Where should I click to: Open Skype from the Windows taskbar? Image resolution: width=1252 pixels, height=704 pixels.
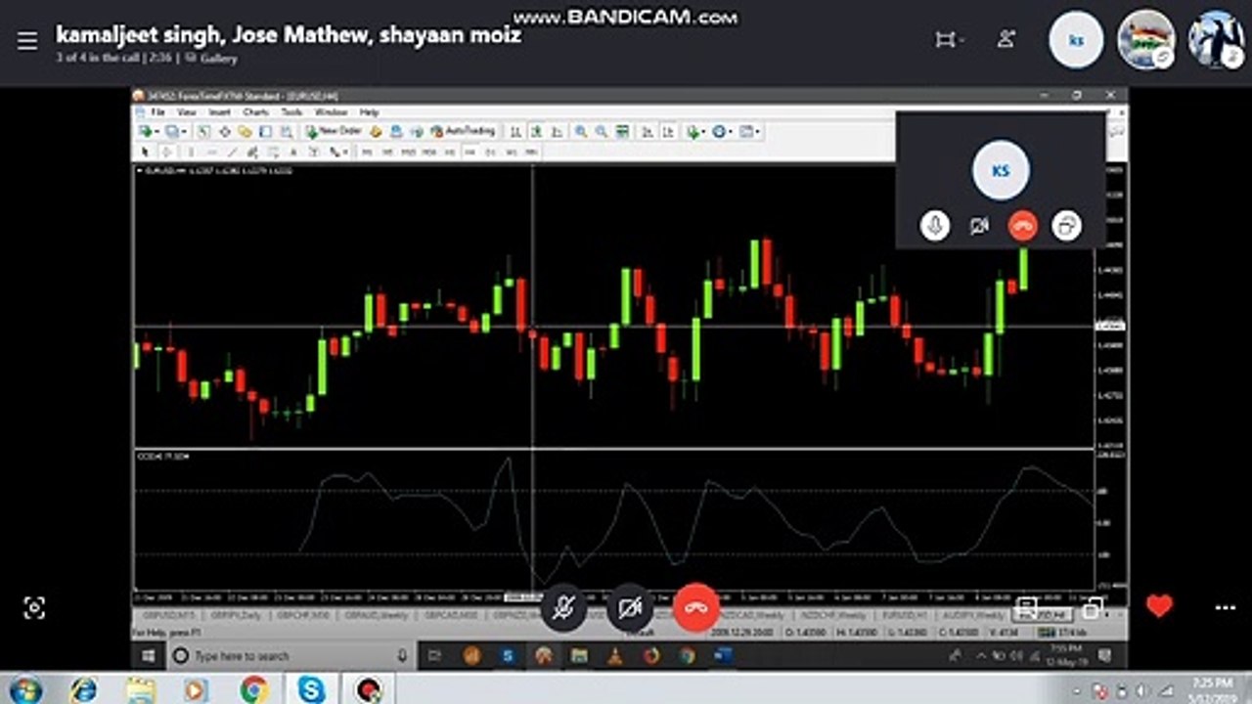[x=311, y=690]
